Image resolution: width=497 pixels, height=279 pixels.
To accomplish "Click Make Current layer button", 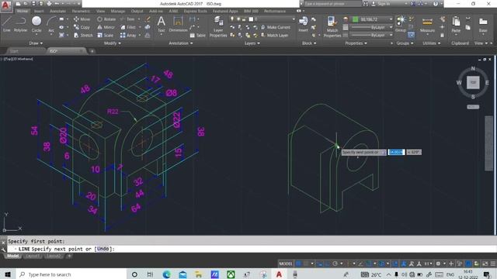I will pos(275,28).
